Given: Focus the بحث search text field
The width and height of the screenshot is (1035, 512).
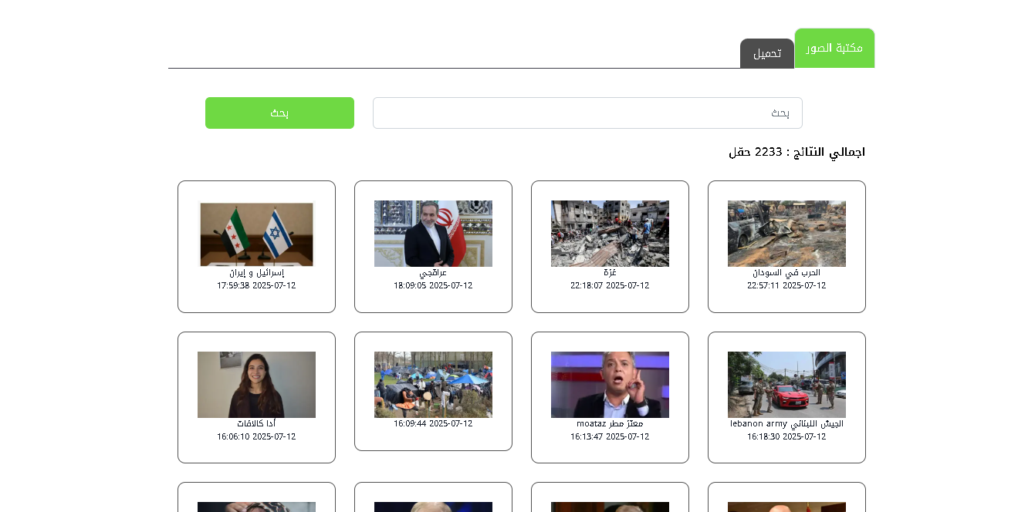Looking at the screenshot, I should click(x=587, y=113).
